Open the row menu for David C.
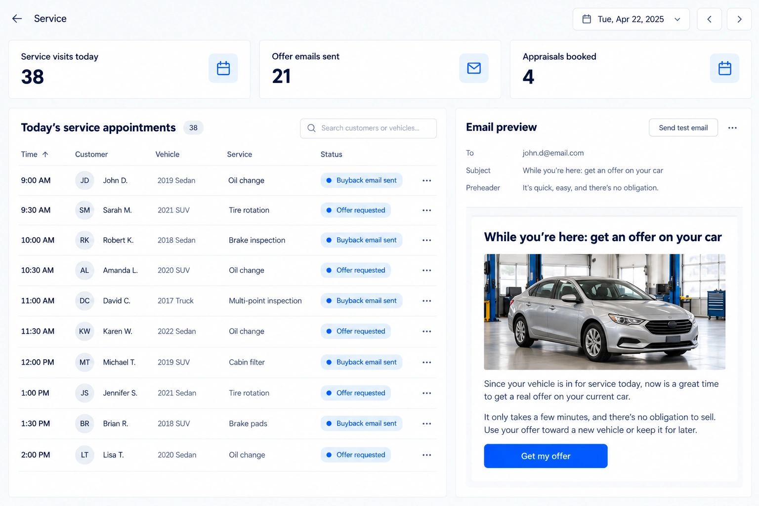The height and width of the screenshot is (506, 759). coord(427,300)
